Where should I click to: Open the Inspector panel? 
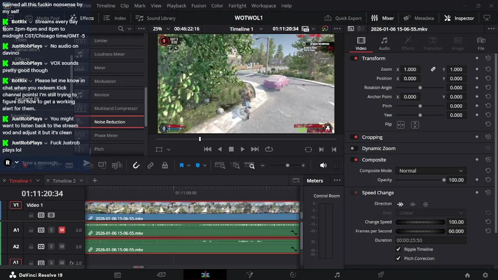(459, 18)
